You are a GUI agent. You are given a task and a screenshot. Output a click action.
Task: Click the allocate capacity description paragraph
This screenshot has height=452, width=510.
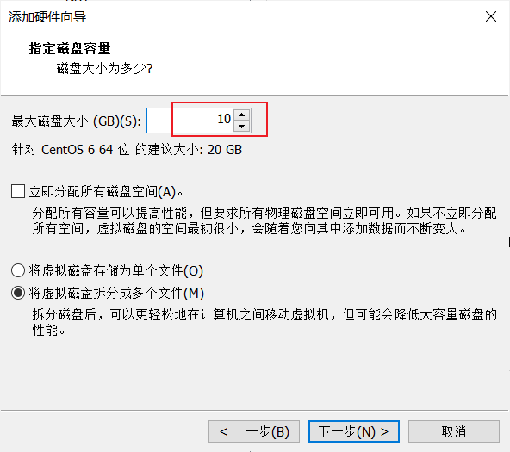(264, 220)
